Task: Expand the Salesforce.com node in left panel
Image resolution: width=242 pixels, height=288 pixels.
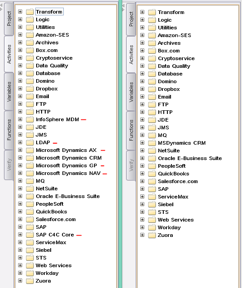Action: (20, 219)
